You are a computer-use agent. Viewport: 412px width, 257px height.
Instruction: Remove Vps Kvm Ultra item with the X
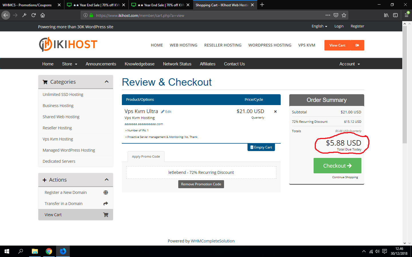point(275,112)
